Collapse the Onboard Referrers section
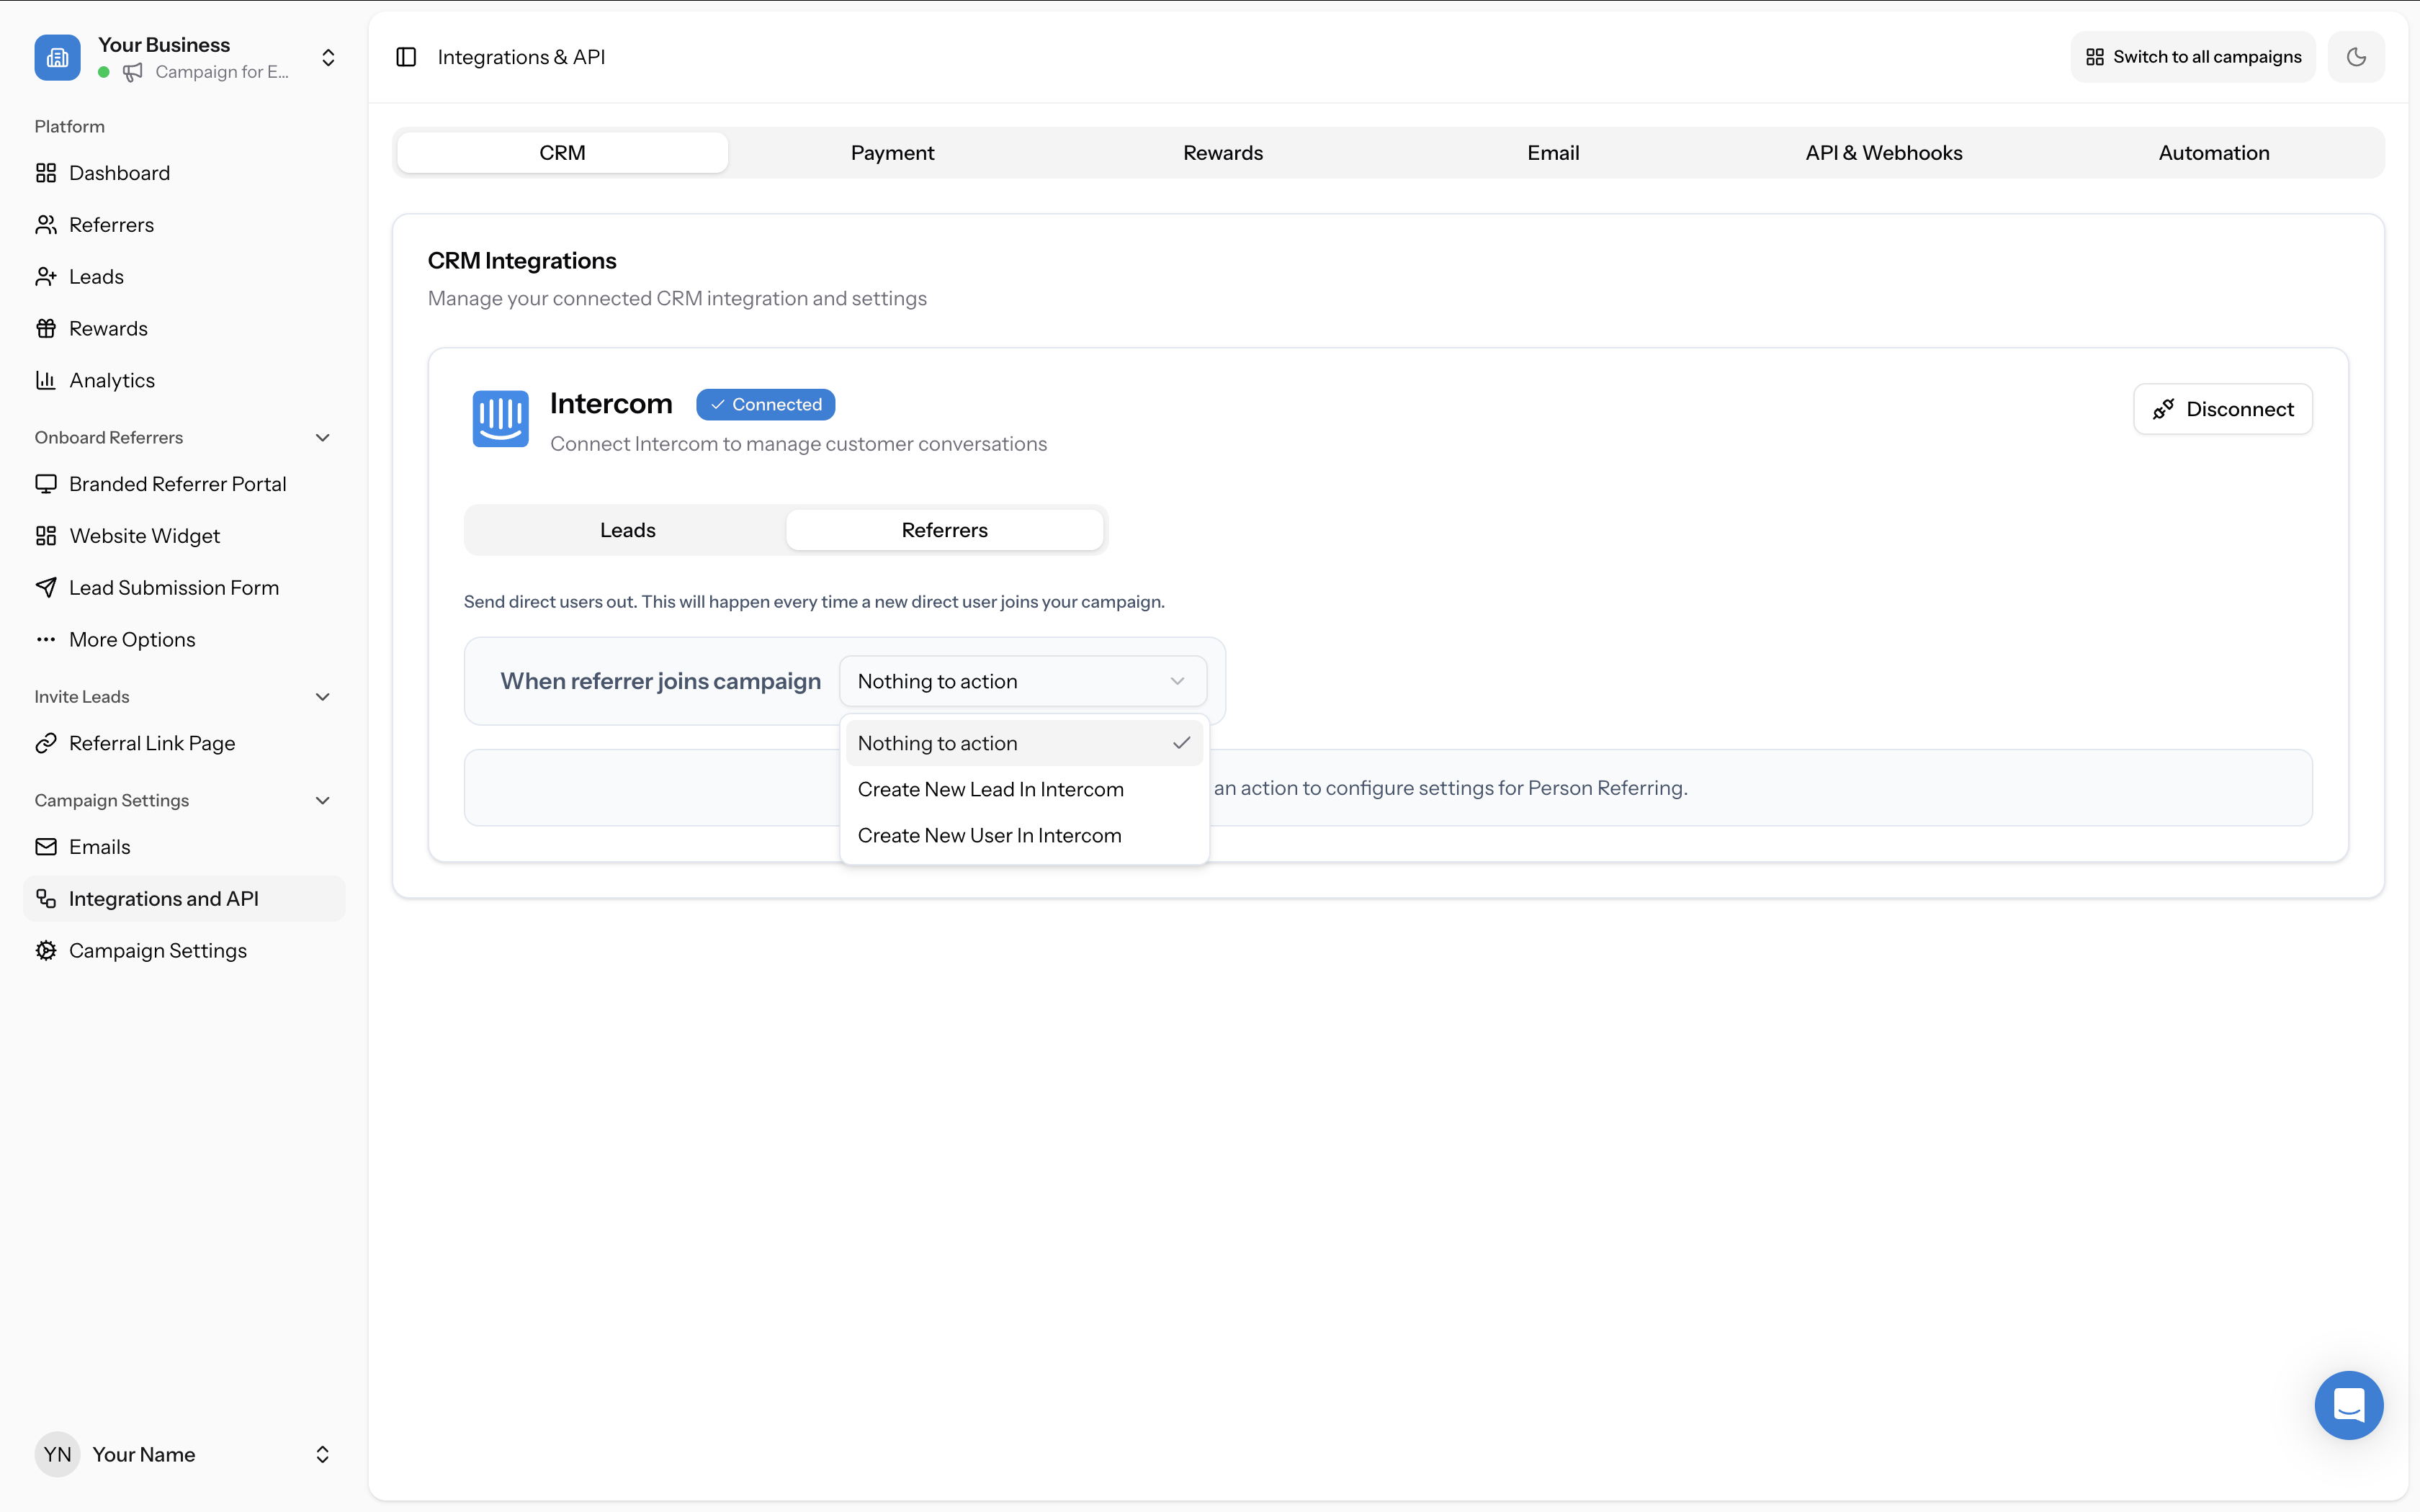 tap(322, 437)
